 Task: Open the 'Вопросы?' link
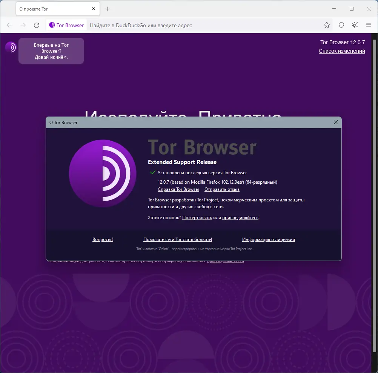(103, 239)
